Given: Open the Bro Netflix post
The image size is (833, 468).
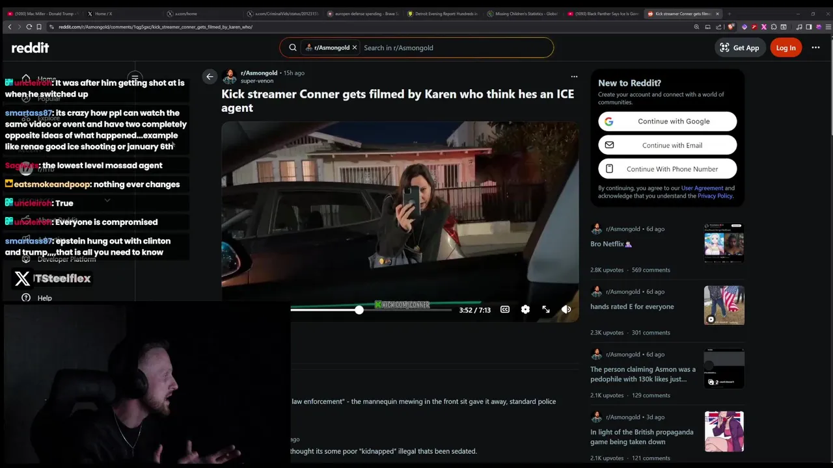Looking at the screenshot, I should click(x=611, y=244).
